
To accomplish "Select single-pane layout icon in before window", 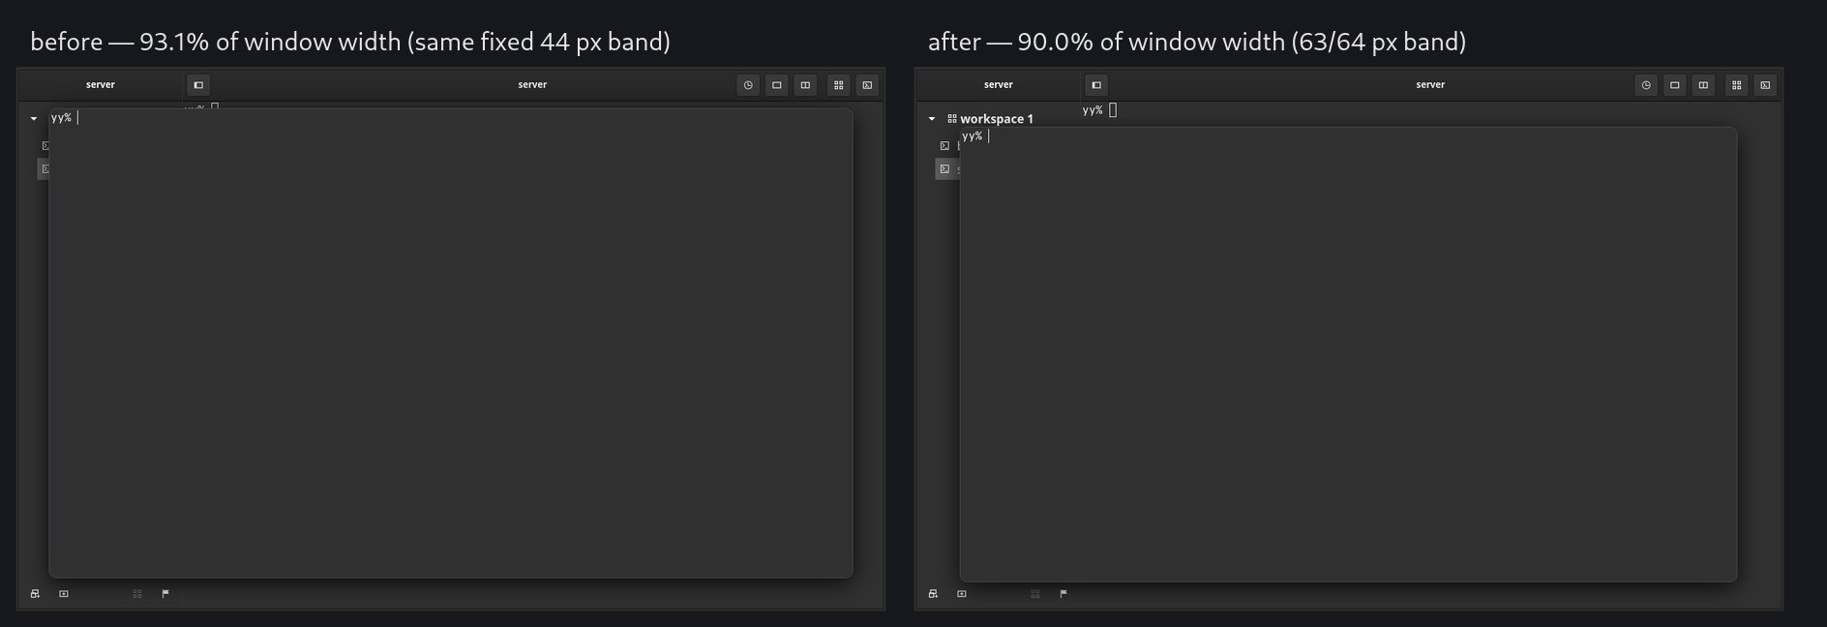I will [x=777, y=85].
